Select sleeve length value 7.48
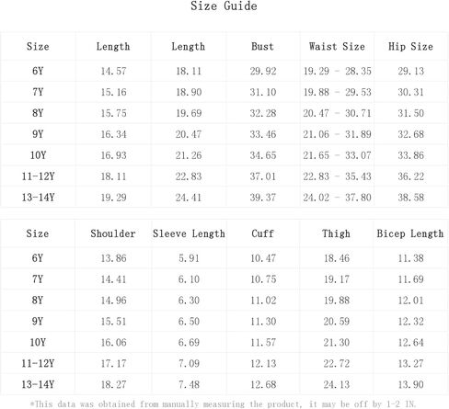 click(x=189, y=384)
